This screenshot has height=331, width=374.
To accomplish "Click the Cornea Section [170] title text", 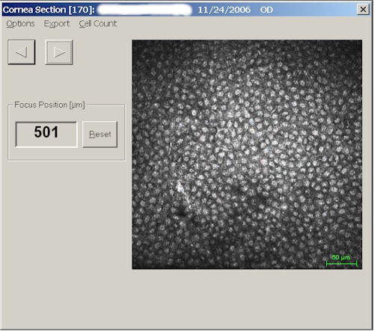I will pos(49,10).
